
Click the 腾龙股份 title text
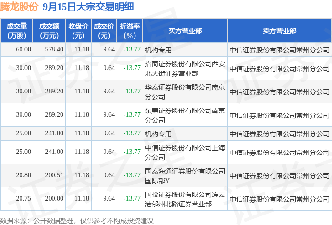tap(19, 7)
